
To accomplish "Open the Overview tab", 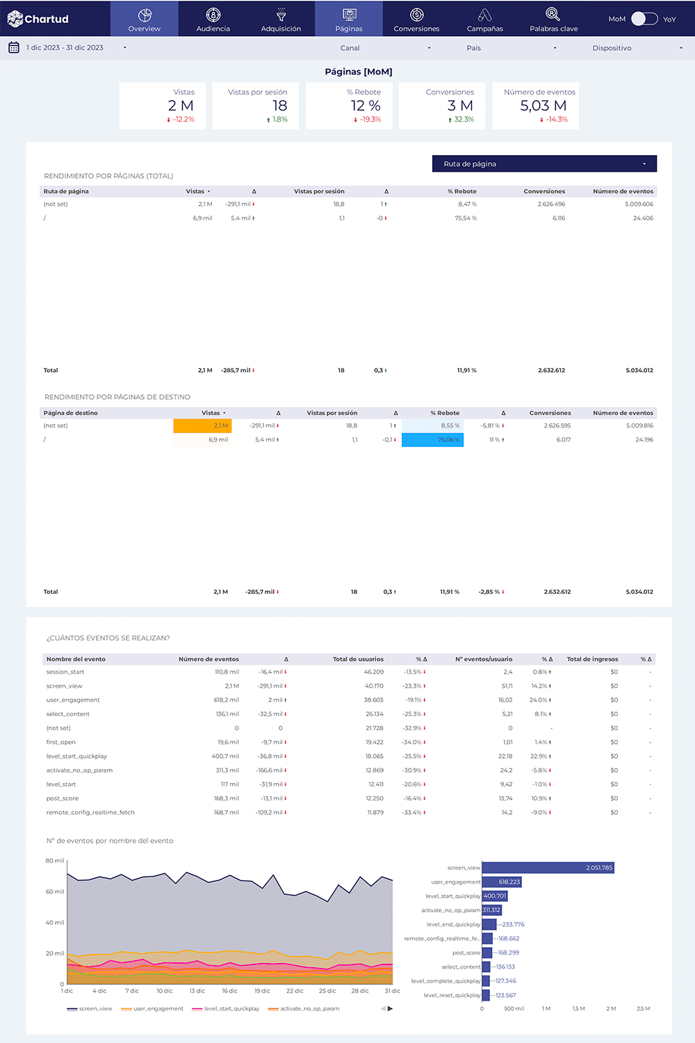I will pos(145,19).
